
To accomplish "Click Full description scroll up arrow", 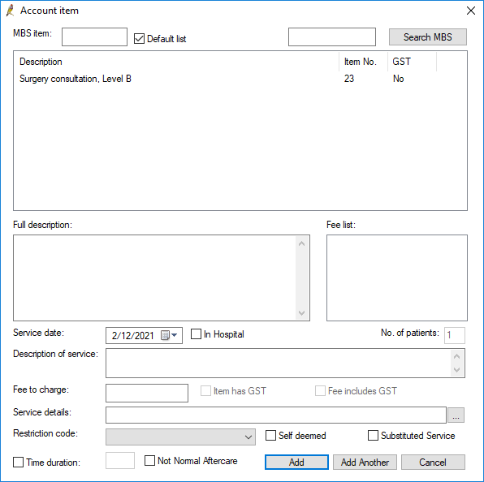I will tap(302, 243).
